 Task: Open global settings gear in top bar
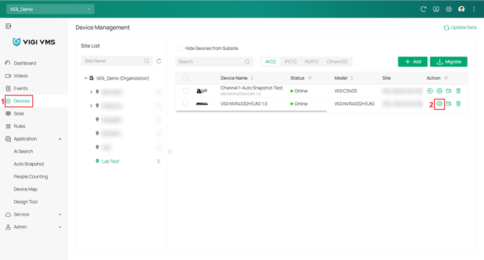click(449, 9)
